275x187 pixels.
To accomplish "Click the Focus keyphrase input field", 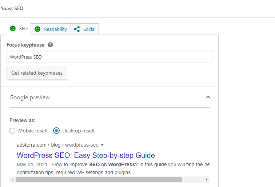I will [x=109, y=57].
